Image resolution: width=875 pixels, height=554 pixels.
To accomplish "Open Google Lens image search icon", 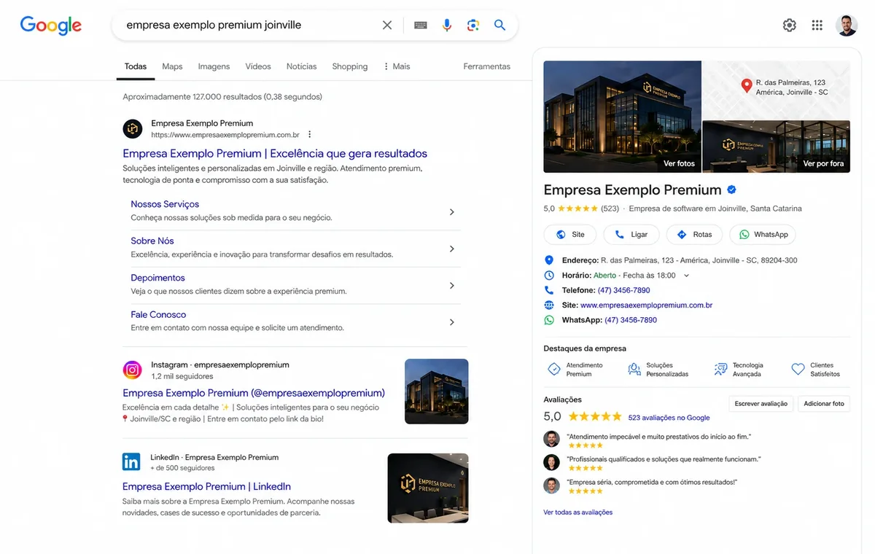I will (473, 25).
